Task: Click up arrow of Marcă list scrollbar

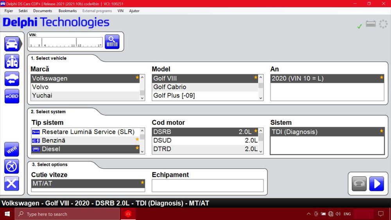Action: tap(142, 77)
